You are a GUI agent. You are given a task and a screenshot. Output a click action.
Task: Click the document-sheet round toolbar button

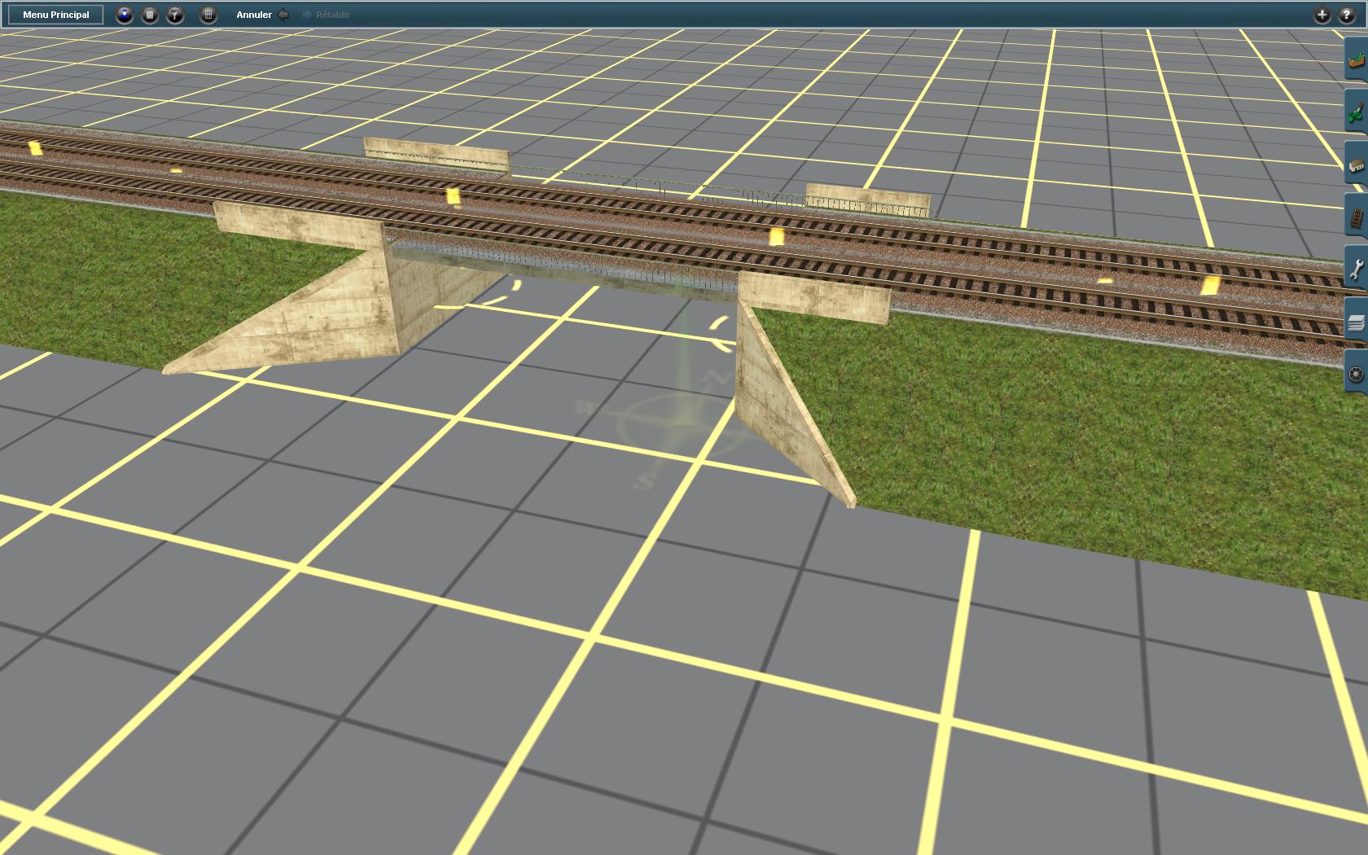(150, 15)
